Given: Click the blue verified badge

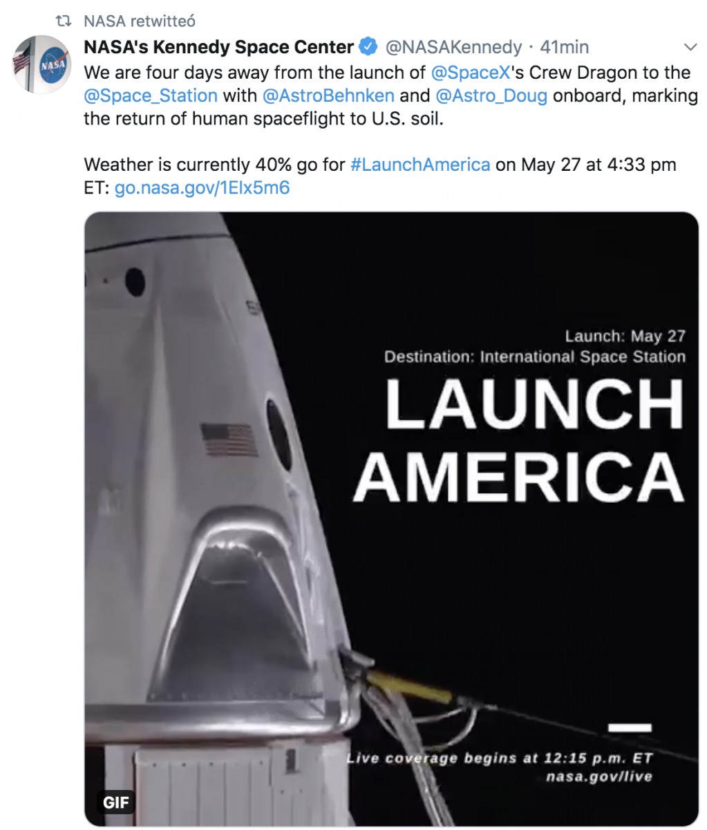Looking at the screenshot, I should [369, 47].
